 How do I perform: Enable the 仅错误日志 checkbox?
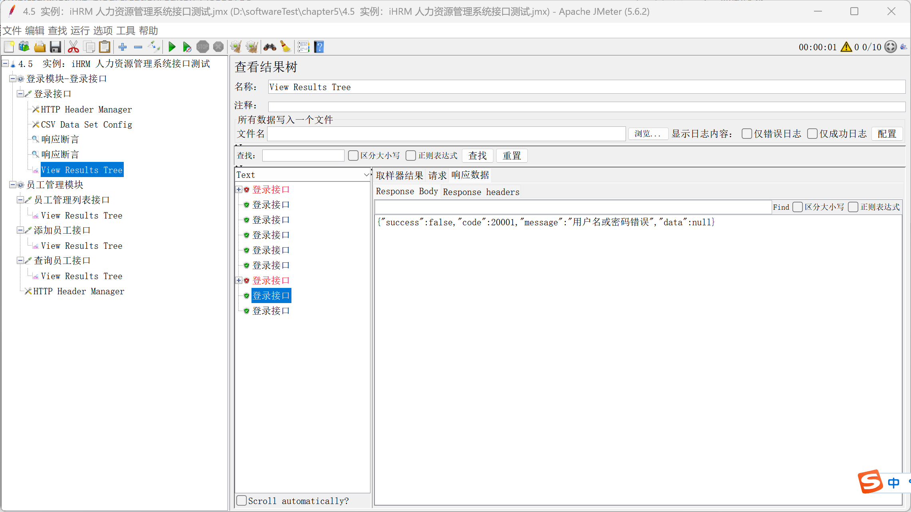747,134
